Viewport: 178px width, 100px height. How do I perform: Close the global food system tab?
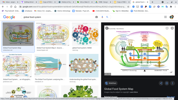click(x=147, y=2)
